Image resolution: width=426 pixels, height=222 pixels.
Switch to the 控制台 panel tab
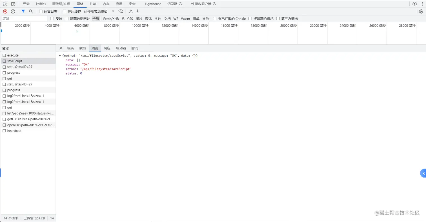(41, 4)
